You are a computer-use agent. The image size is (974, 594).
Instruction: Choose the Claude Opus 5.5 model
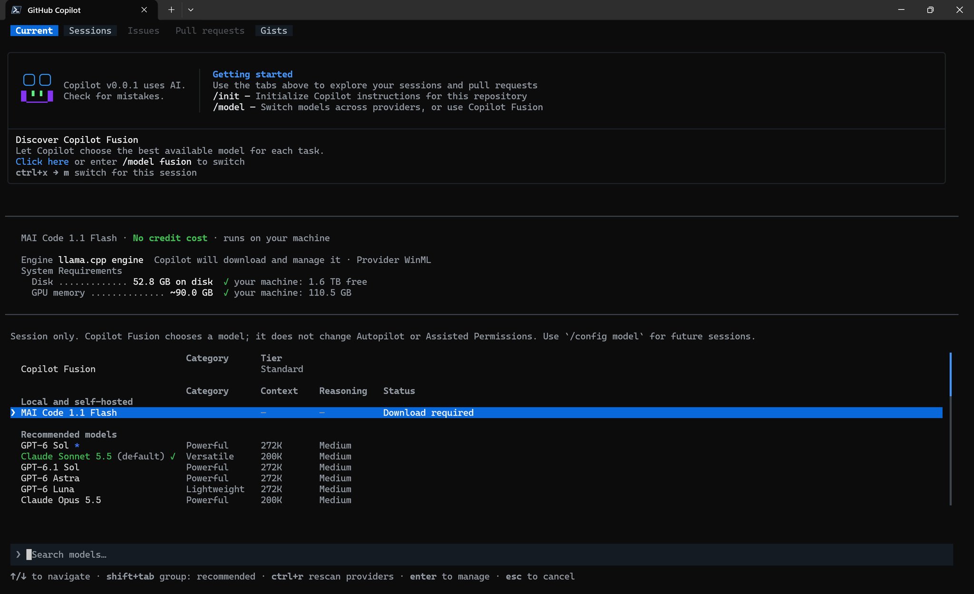pyautogui.click(x=477, y=500)
